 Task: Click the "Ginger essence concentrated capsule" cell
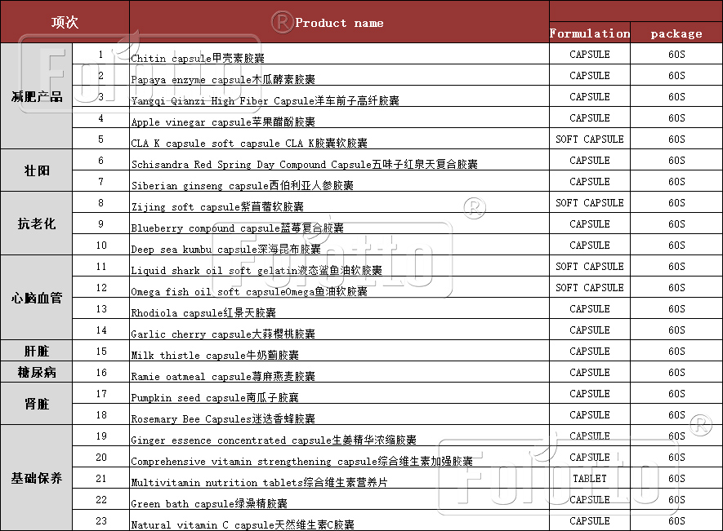point(339,436)
